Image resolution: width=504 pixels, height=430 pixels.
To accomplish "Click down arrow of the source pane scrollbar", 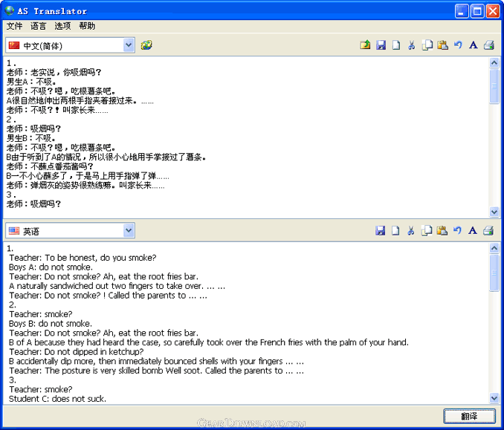I will tap(494, 212).
